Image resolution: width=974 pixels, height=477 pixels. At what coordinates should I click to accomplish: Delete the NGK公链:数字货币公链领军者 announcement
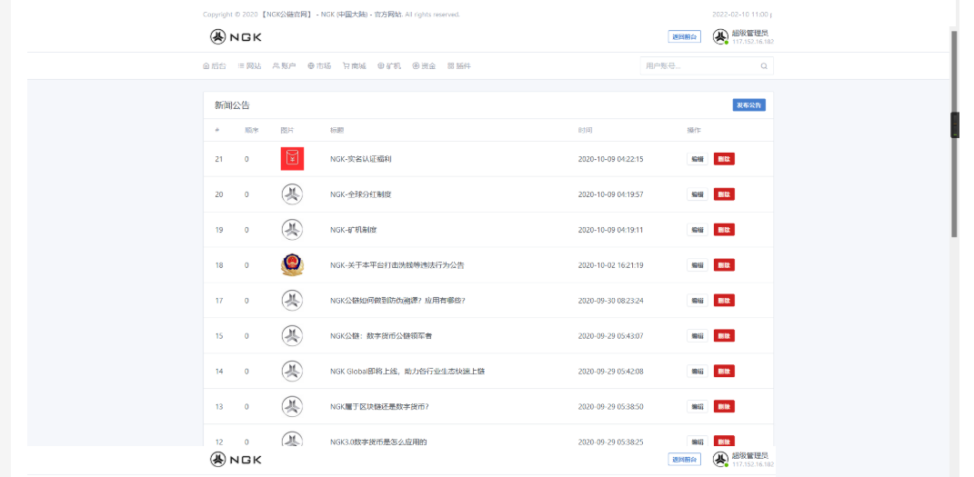[724, 335]
